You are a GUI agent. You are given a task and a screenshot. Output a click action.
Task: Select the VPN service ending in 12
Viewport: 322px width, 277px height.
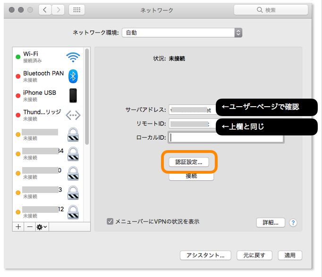click(x=48, y=212)
